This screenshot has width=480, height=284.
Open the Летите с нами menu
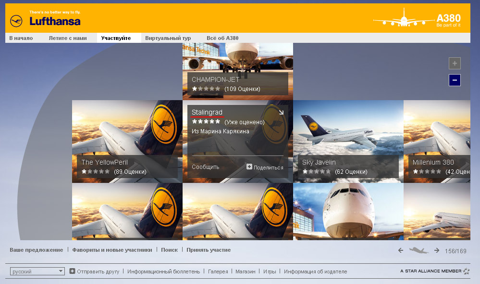coord(68,38)
